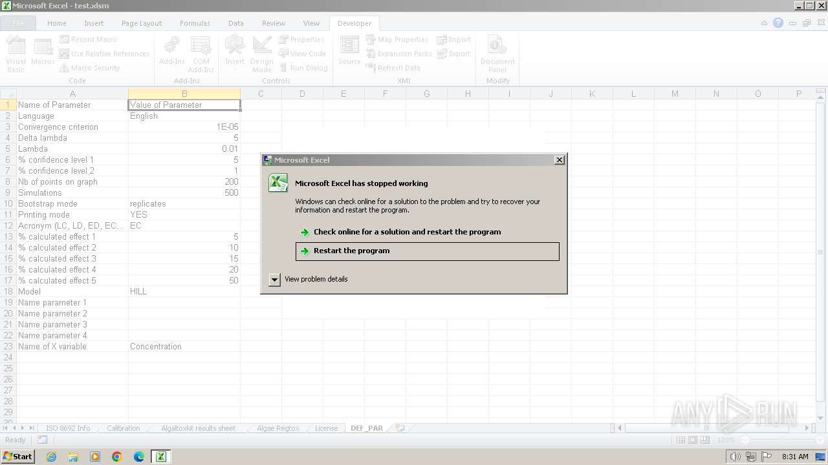Screen dimensions: 828x465
Task: Select column D header
Action: click(302, 94)
